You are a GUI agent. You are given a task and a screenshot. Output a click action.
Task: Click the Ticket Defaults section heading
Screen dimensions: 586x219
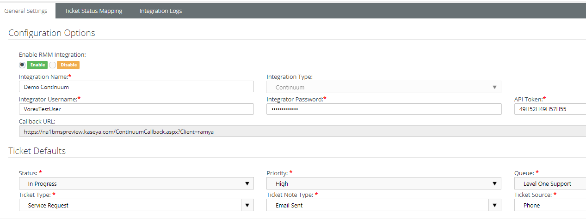(x=37, y=151)
